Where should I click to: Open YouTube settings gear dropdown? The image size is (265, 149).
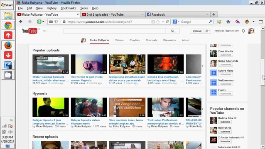coord(207,31)
